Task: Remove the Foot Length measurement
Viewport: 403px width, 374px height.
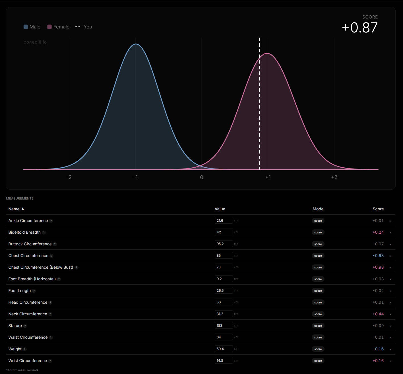Action: (390, 291)
